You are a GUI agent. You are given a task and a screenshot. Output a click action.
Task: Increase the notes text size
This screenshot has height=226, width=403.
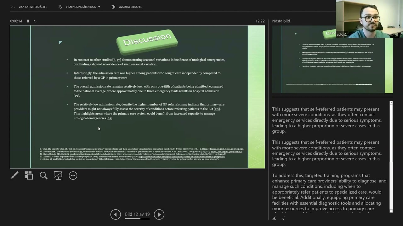pyautogui.click(x=274, y=218)
